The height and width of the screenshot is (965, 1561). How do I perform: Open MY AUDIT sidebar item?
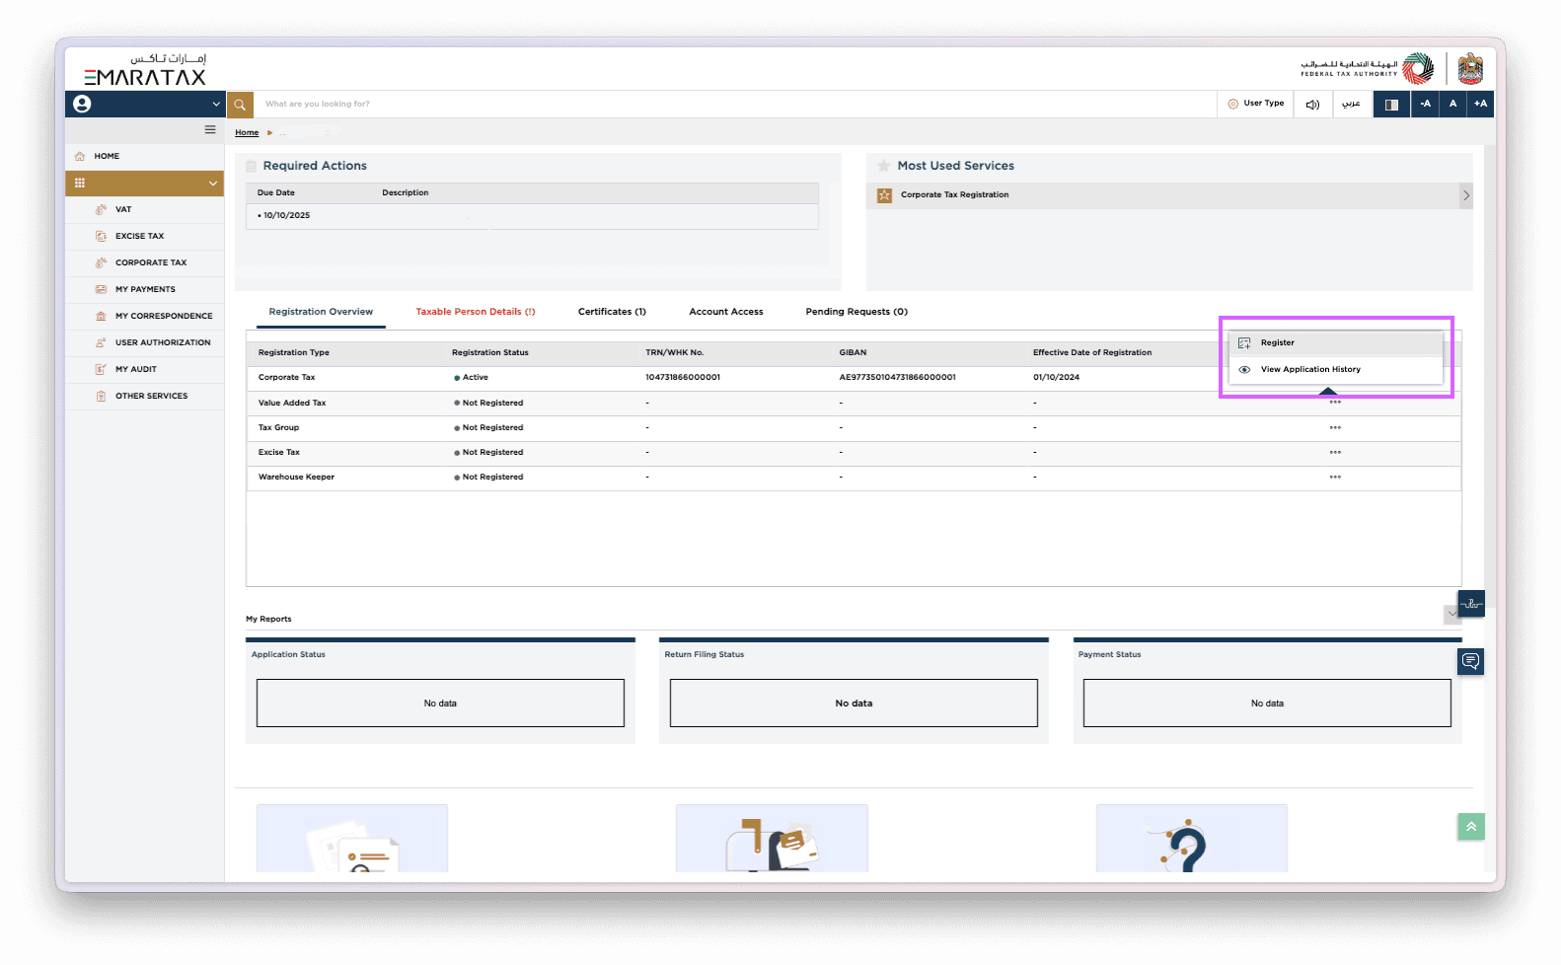pyautogui.click(x=145, y=369)
